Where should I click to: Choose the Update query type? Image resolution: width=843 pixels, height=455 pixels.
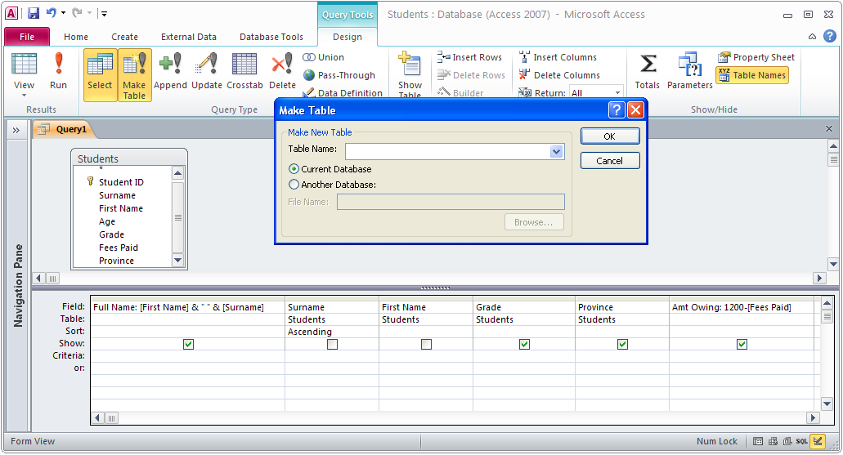point(206,71)
